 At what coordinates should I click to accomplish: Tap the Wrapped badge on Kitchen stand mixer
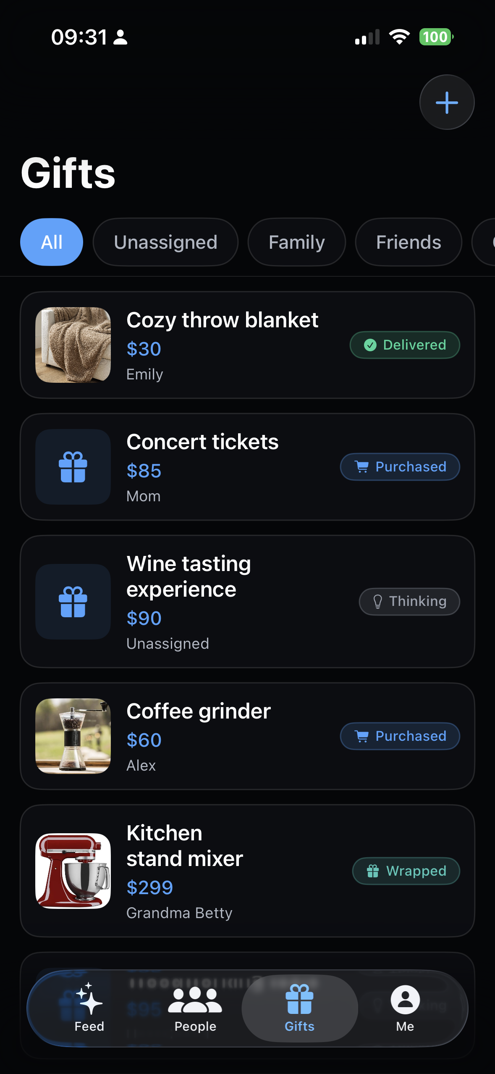(406, 871)
